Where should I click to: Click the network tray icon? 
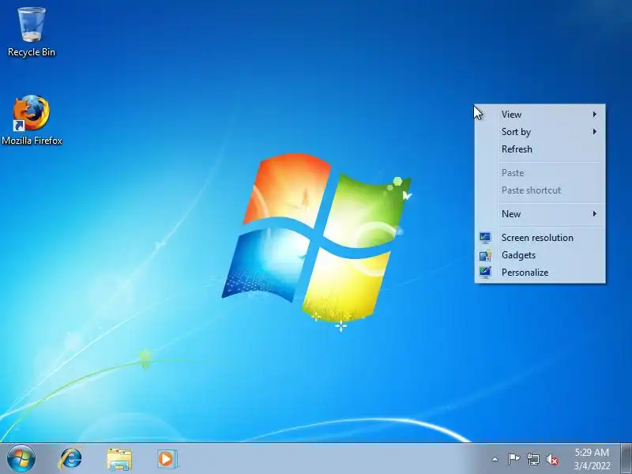(x=532, y=459)
